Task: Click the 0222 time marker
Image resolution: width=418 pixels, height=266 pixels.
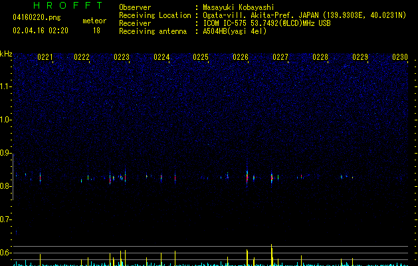Action: [82, 57]
